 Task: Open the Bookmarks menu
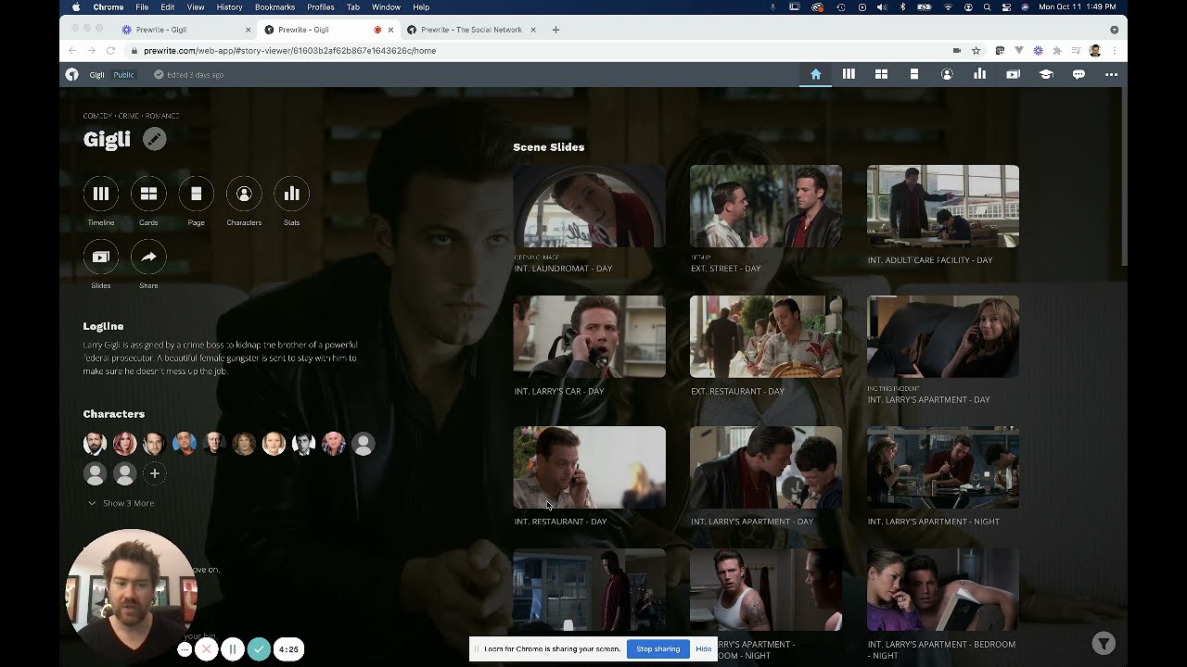point(274,7)
